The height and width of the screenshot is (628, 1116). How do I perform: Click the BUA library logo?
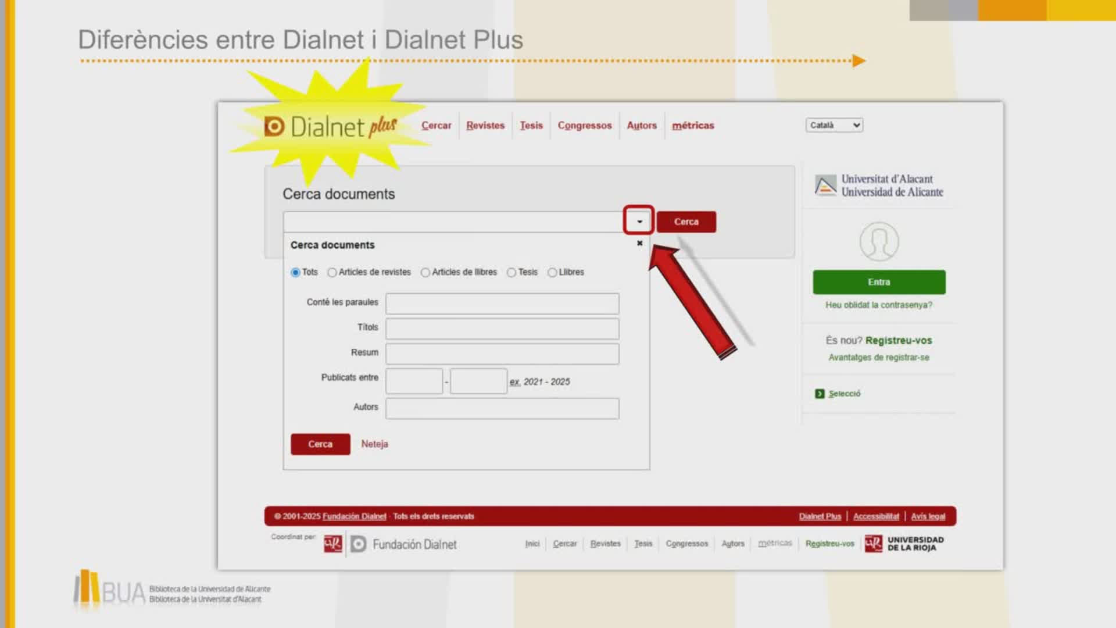click(109, 590)
